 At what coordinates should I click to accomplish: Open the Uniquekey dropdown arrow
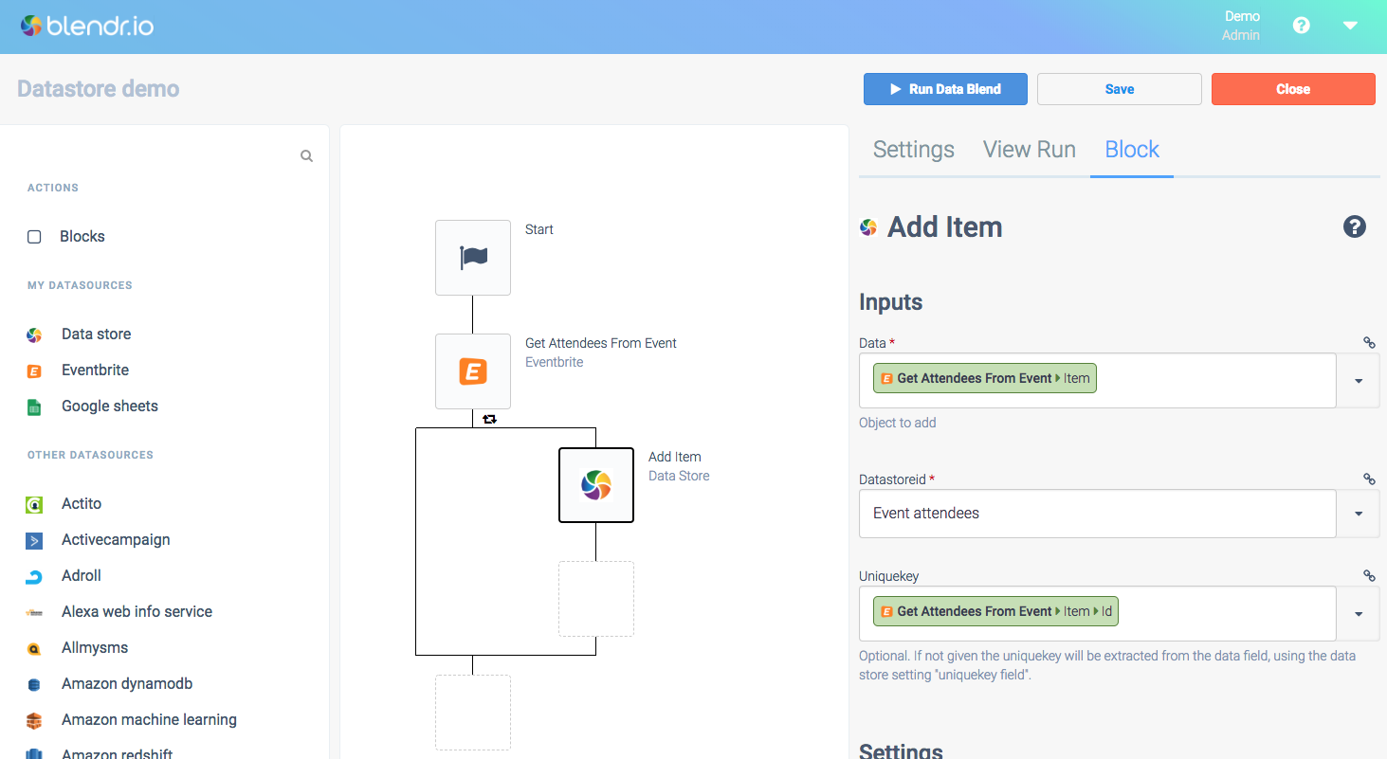[1359, 614]
